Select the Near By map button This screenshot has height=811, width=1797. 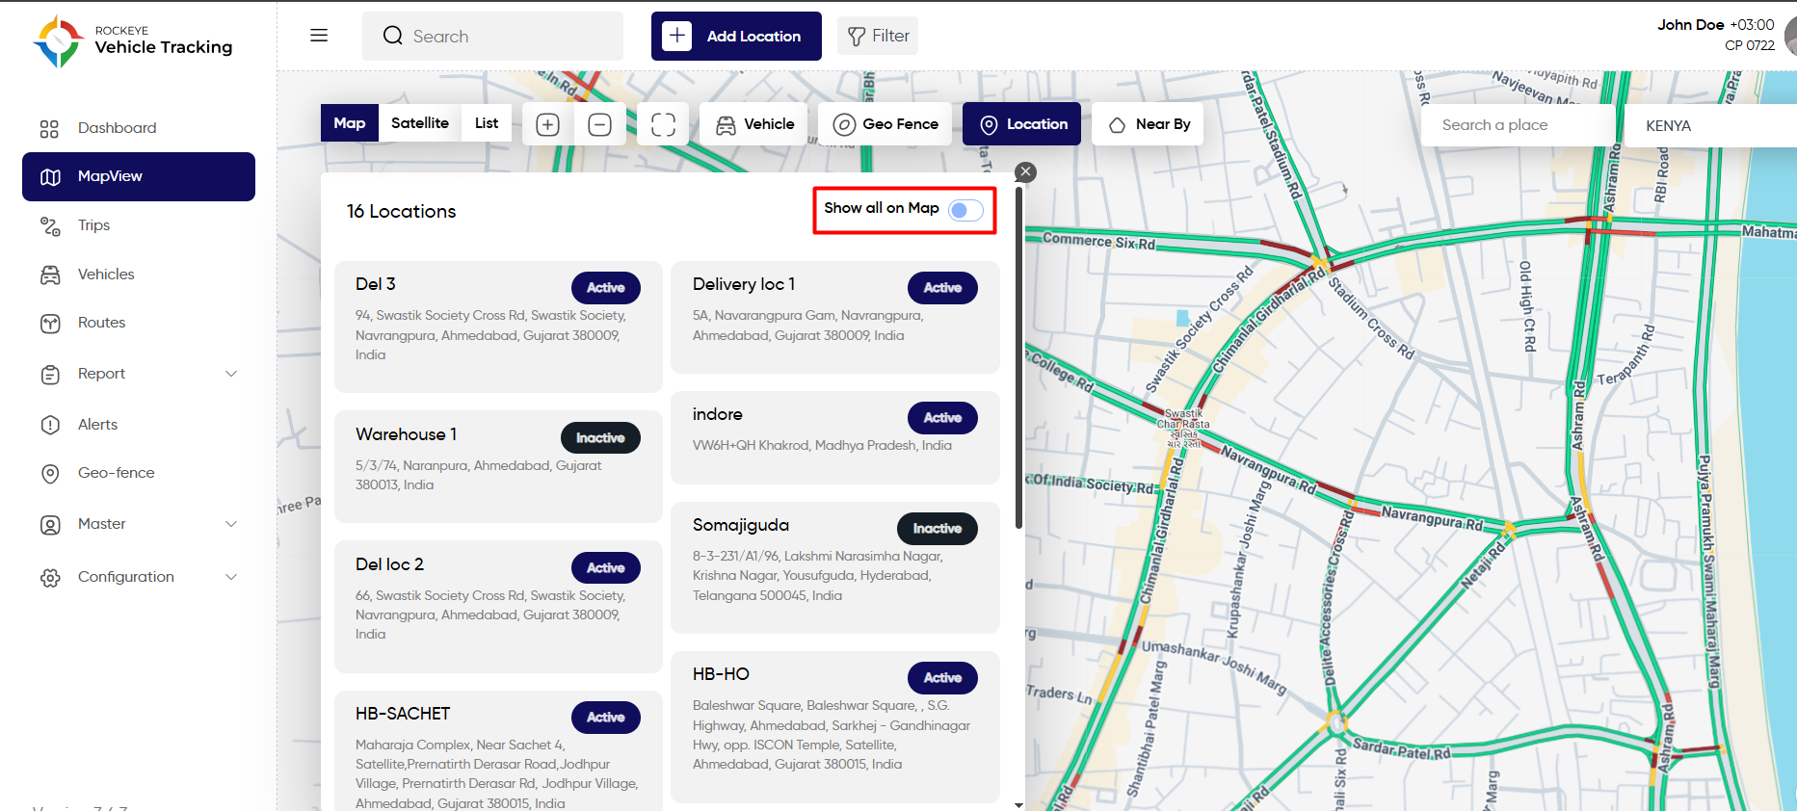1148,124
